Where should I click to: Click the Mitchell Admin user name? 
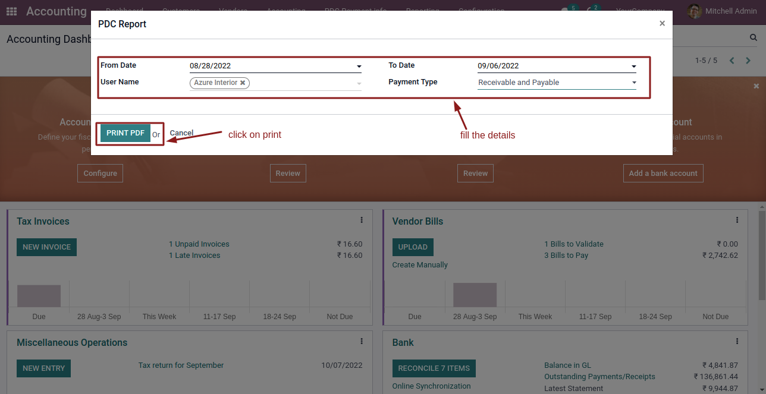(731, 11)
